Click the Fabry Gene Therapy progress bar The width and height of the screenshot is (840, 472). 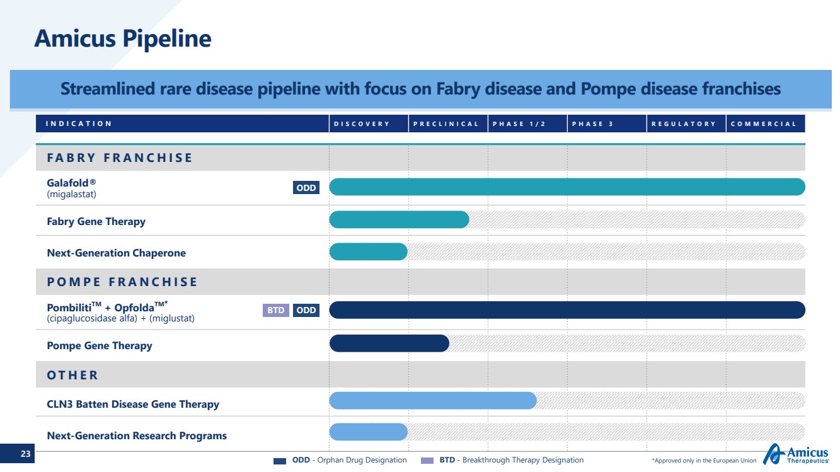pos(399,219)
